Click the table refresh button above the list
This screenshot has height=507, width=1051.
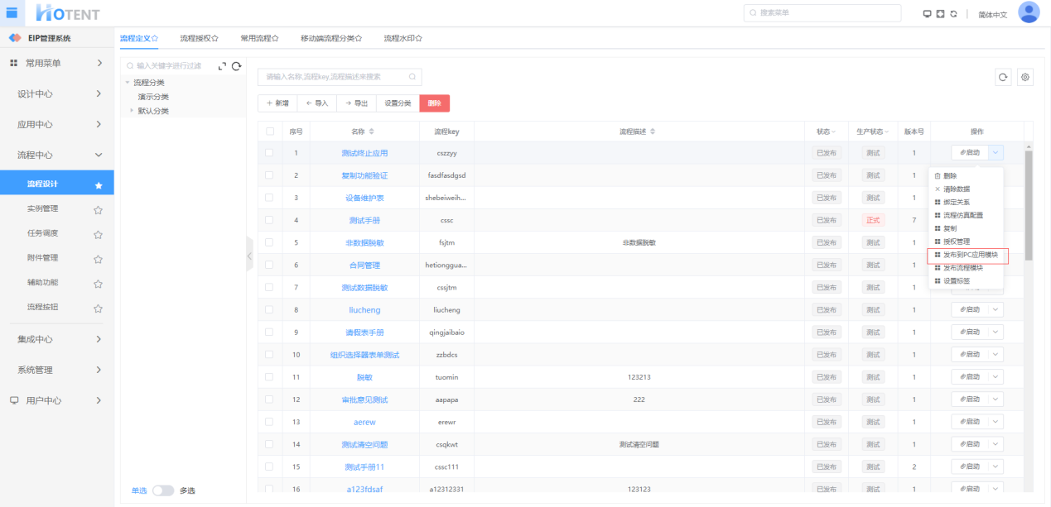coord(1003,77)
